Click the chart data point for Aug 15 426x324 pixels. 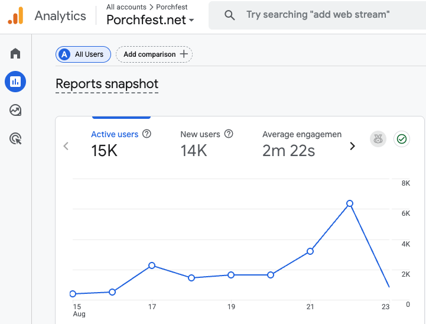click(x=73, y=294)
